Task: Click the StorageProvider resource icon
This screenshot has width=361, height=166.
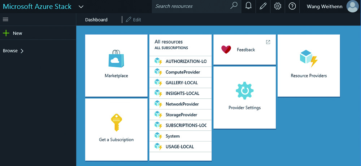Action: click(158, 115)
